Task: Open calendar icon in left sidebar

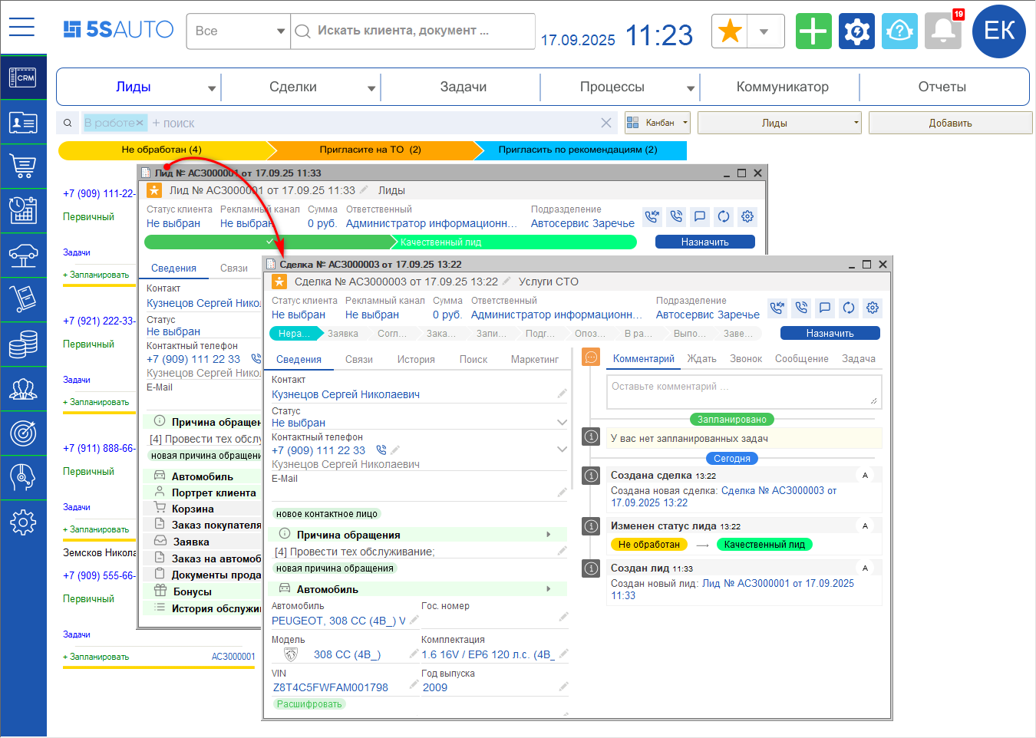Action: 23,209
